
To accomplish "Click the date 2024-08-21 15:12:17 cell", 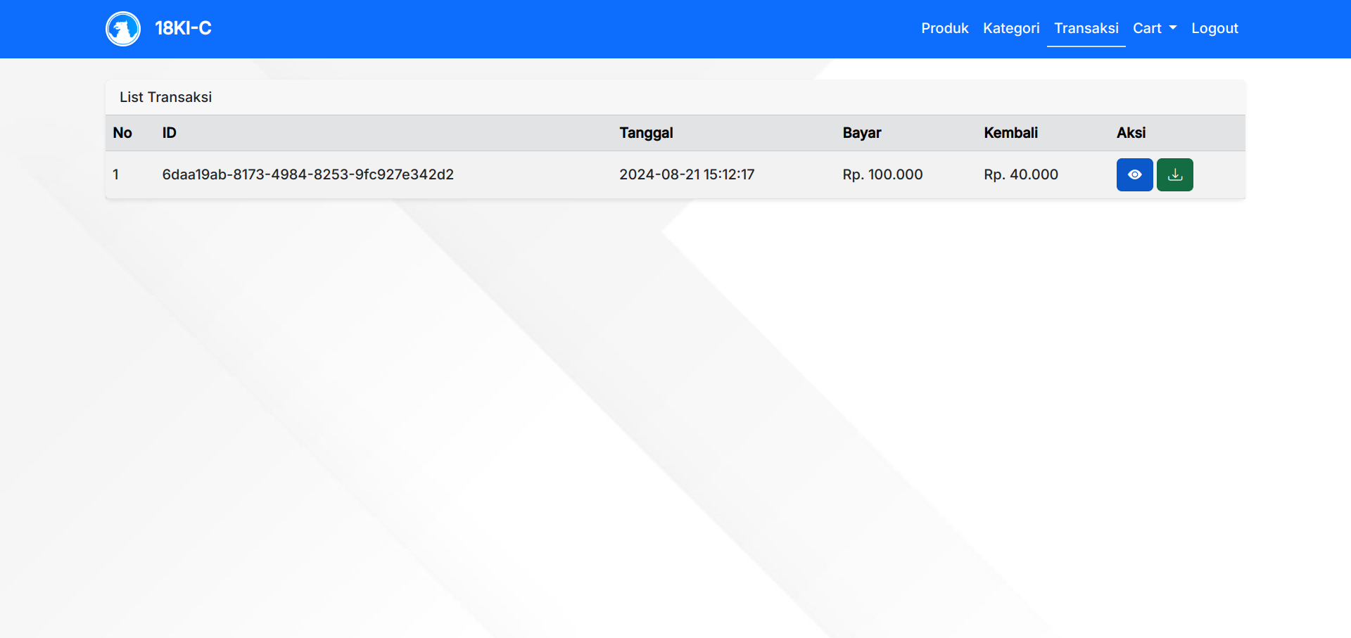I will click(x=686, y=174).
